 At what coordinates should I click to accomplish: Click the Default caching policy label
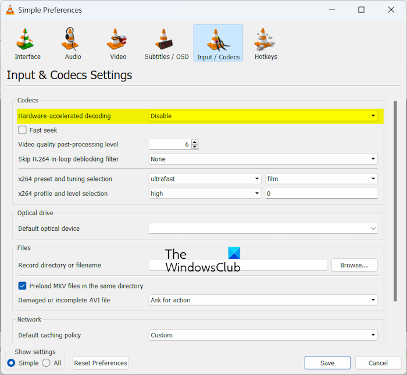[49, 335]
